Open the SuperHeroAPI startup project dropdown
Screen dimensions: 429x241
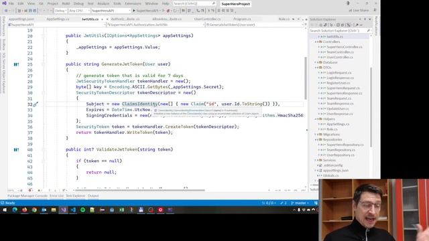pyautogui.click(x=111, y=11)
